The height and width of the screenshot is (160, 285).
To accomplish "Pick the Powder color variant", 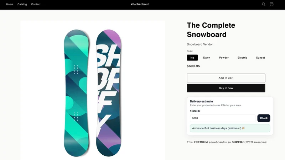I will point(224,58).
